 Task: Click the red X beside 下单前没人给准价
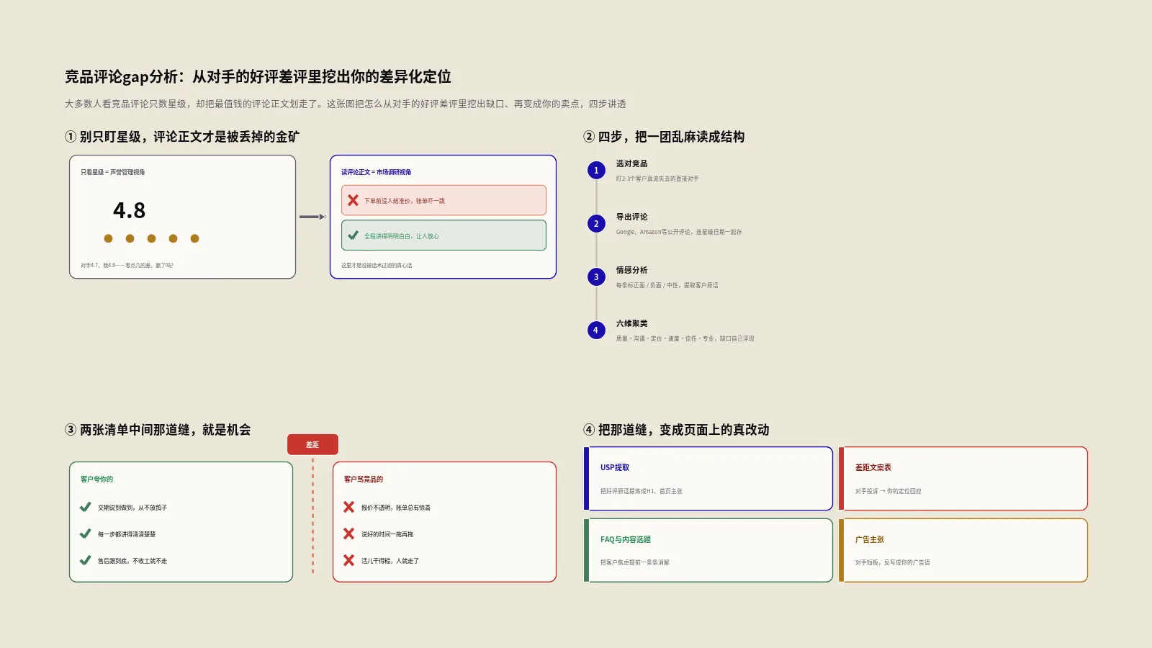point(353,200)
